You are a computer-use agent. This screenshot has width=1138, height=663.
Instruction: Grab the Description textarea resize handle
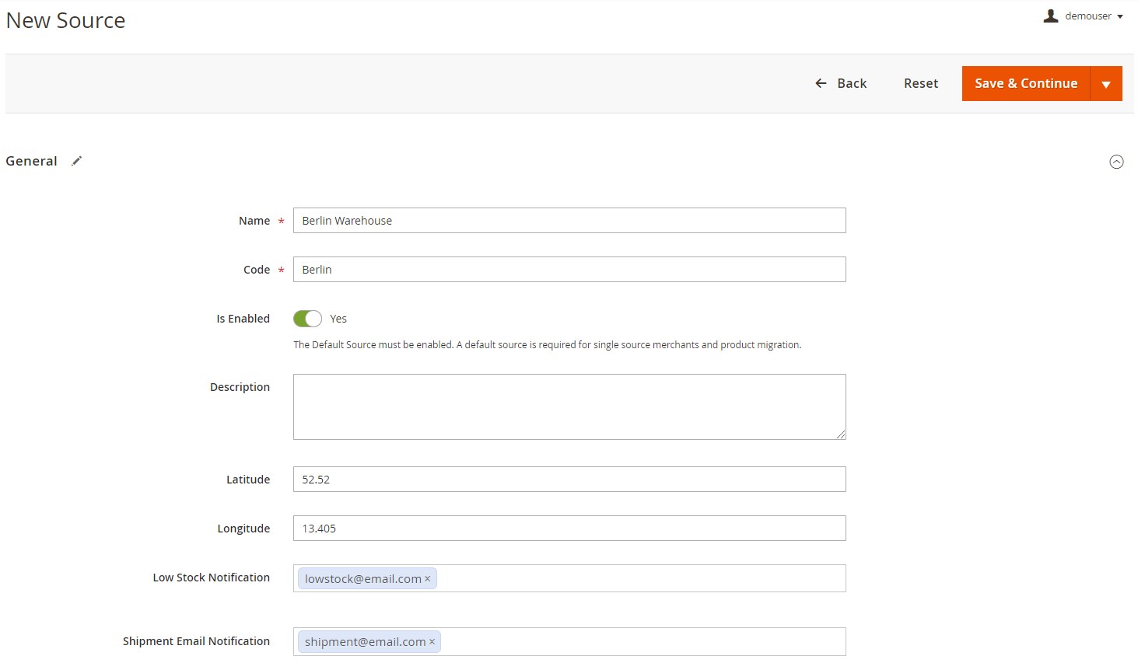841,434
